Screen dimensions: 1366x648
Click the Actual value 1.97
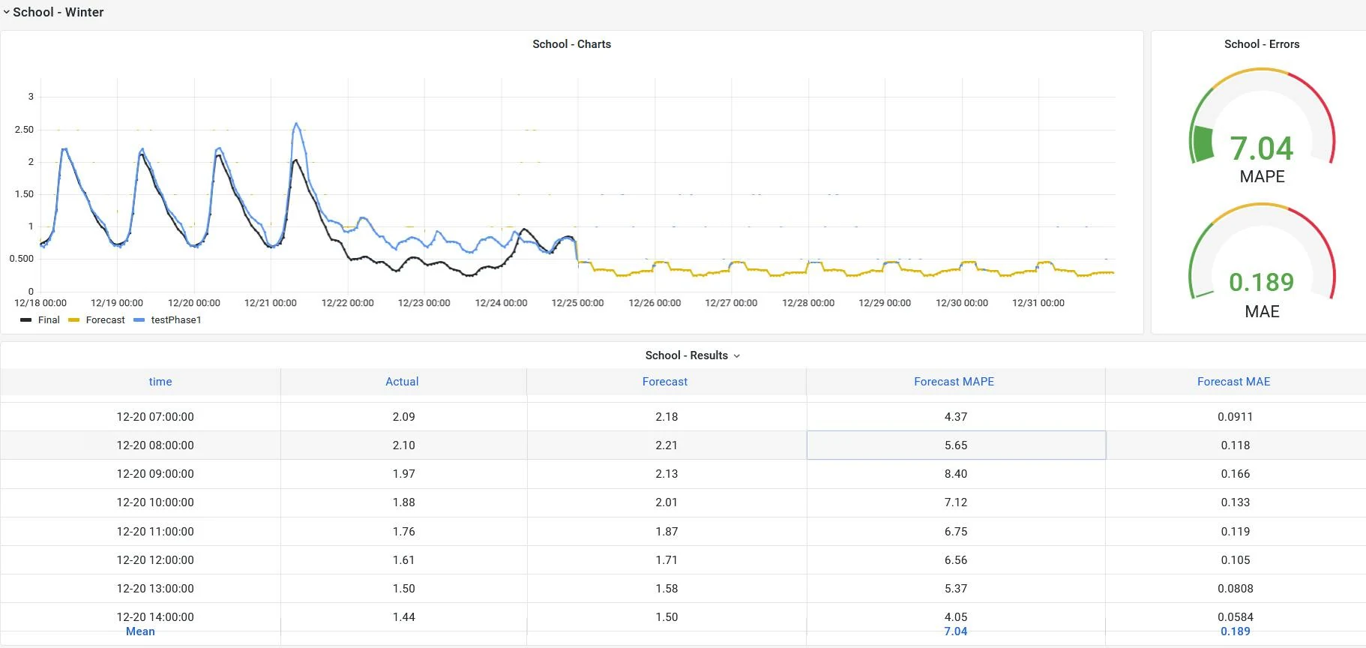pos(404,474)
